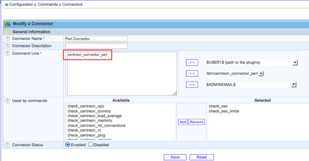Click help icon beside Connector Status
309x161 pixels.
coord(7,145)
